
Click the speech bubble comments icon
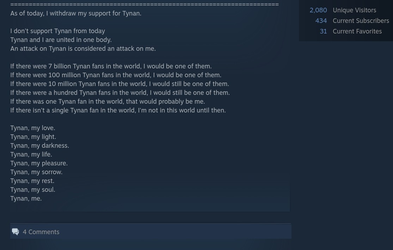click(15, 232)
